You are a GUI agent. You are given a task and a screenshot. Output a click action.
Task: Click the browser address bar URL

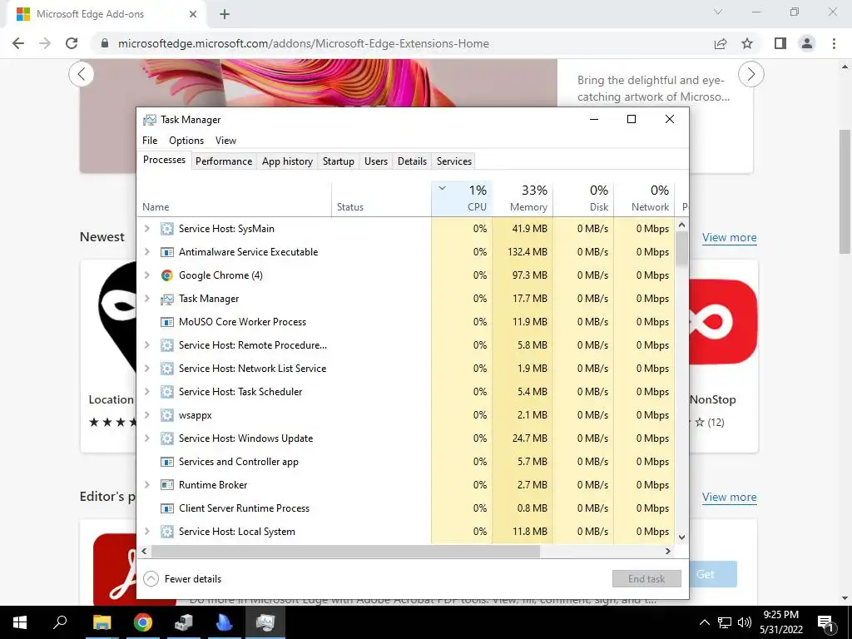pos(303,43)
